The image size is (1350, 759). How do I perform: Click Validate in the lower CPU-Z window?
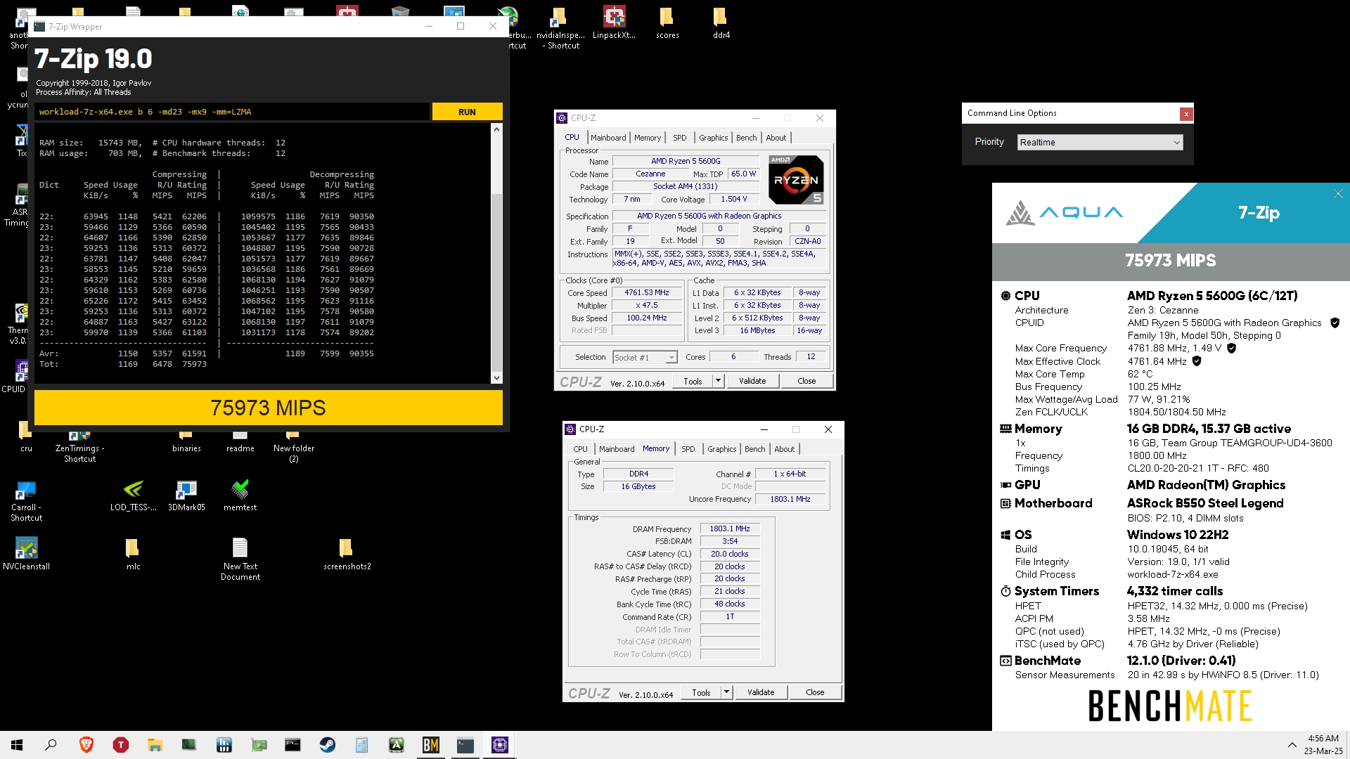pyautogui.click(x=761, y=692)
